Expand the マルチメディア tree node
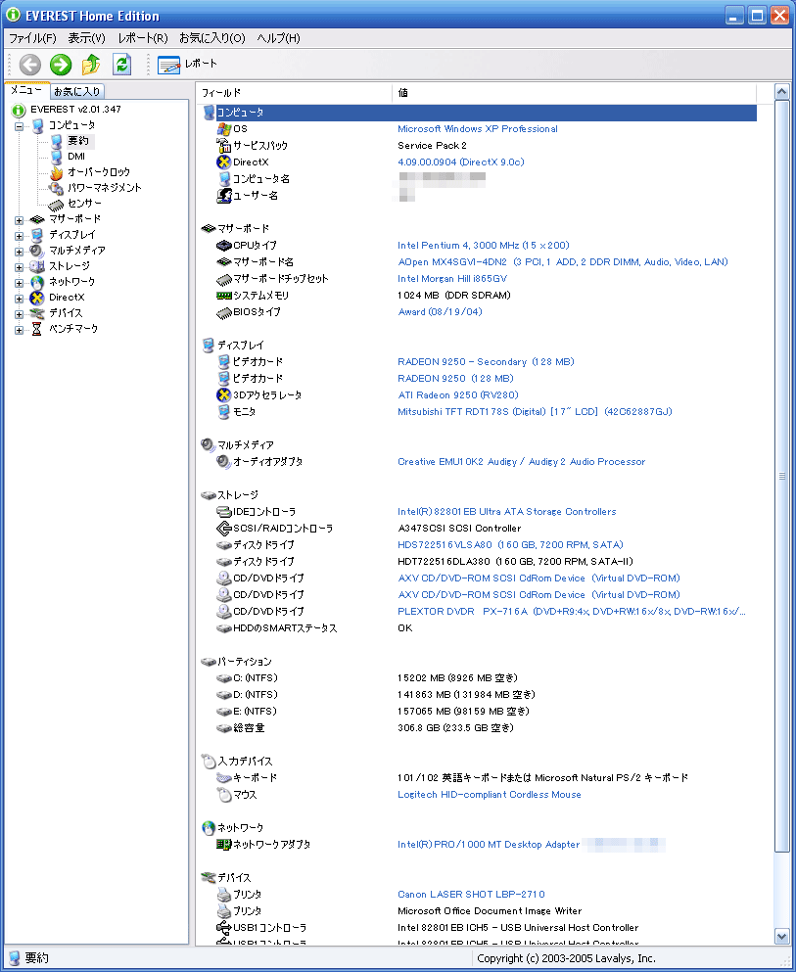Viewport: 796px width, 972px height. point(20,251)
